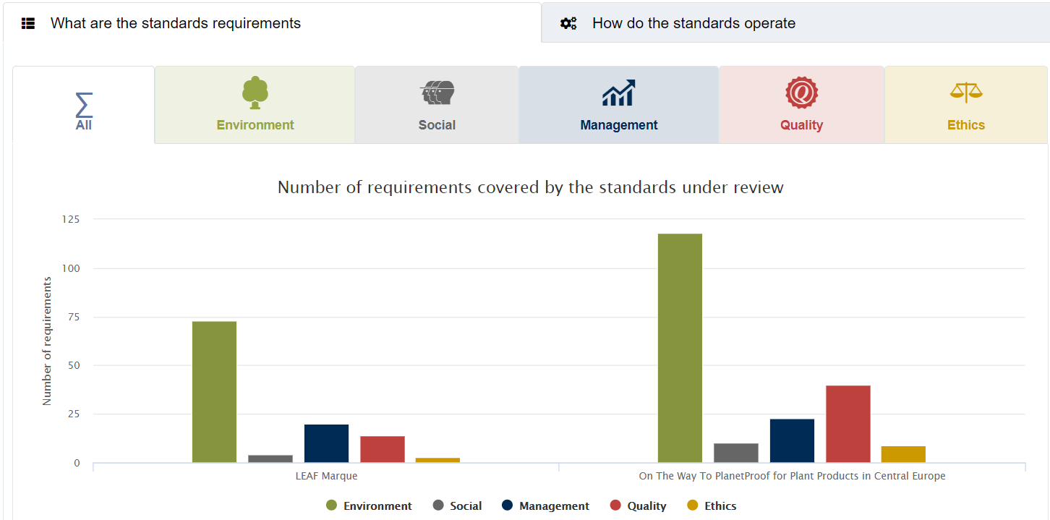Toggle Environment series in chart legend

(x=370, y=506)
